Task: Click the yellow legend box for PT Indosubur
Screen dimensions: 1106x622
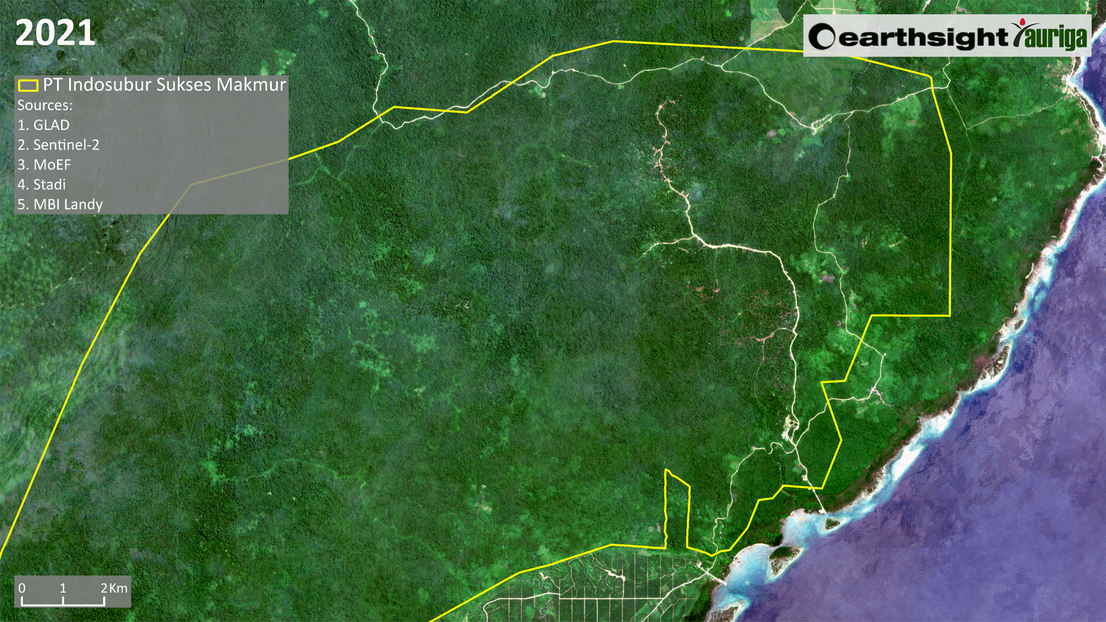Action: pos(28,85)
